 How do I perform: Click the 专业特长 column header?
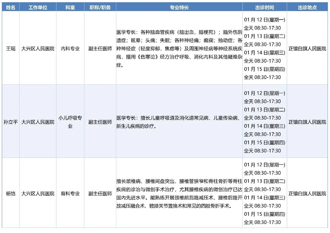pyautogui.click(x=179, y=7)
